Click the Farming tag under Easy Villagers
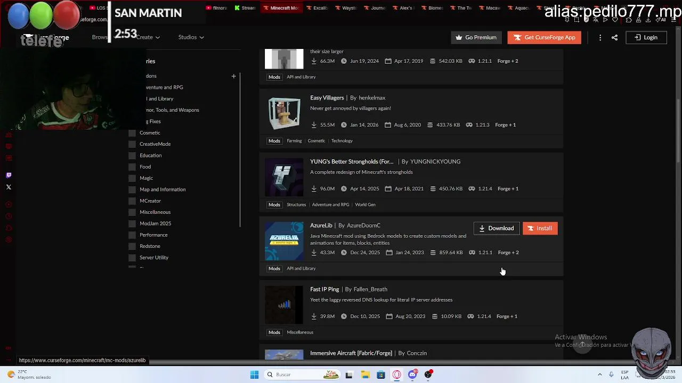The height and width of the screenshot is (383, 682). (x=294, y=141)
